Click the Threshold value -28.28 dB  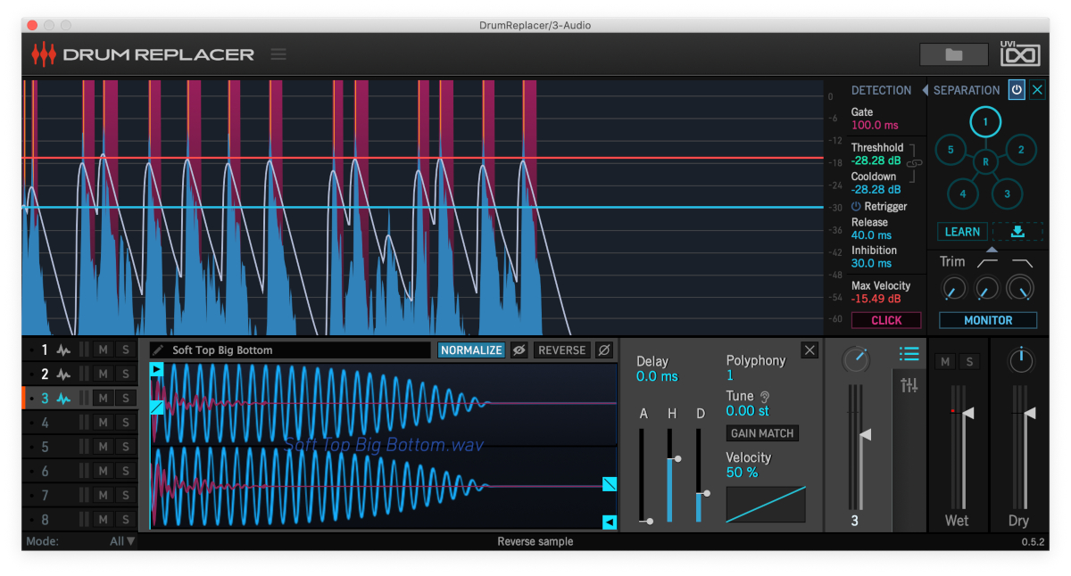coord(876,160)
